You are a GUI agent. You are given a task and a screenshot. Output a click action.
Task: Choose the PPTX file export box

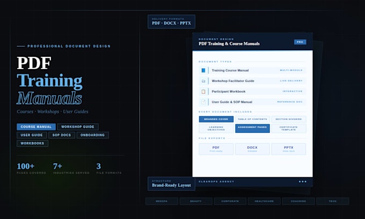coord(289,149)
